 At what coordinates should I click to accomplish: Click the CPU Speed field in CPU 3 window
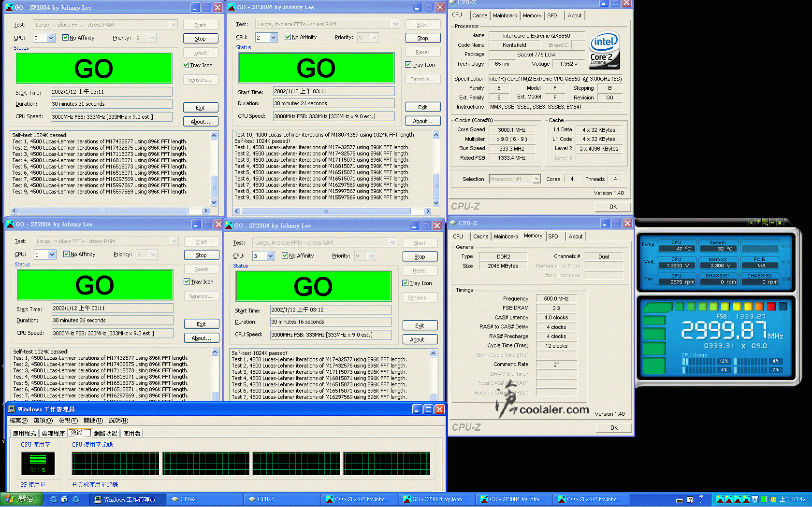pyautogui.click(x=331, y=335)
